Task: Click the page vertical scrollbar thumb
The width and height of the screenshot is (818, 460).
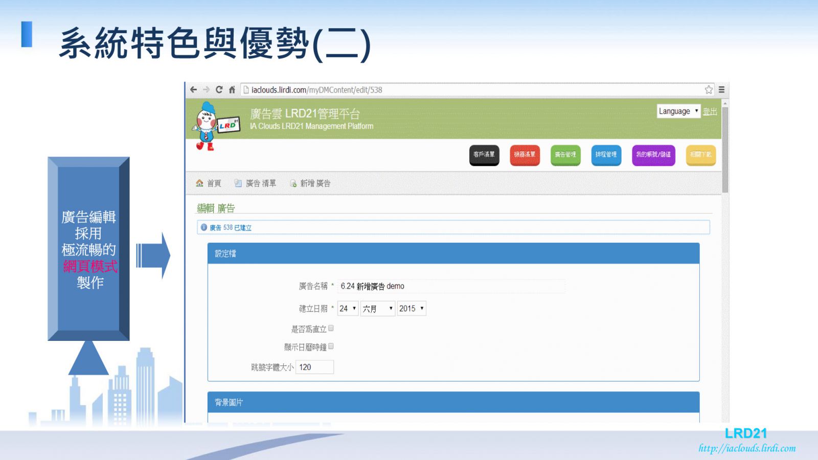Action: click(x=725, y=150)
